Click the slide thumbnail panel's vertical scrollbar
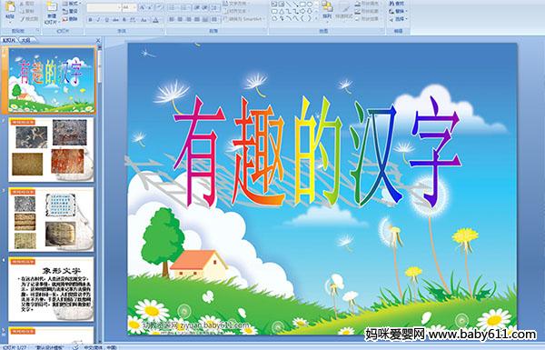Image resolution: width=545 pixels, height=350 pixels. point(100,195)
